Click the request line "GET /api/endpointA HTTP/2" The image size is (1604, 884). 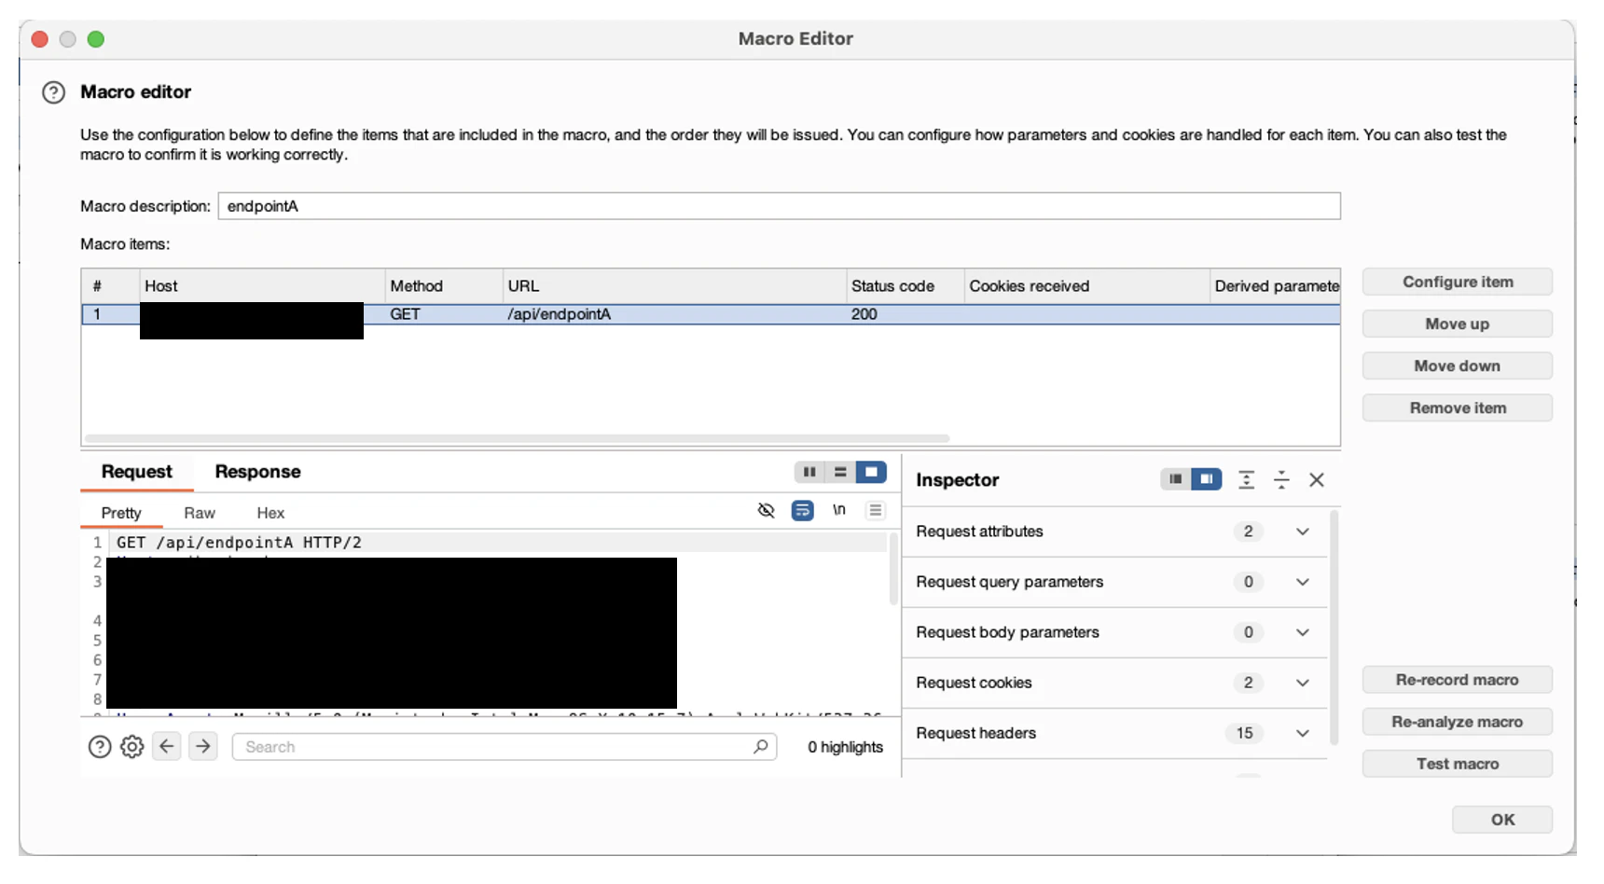click(x=239, y=543)
